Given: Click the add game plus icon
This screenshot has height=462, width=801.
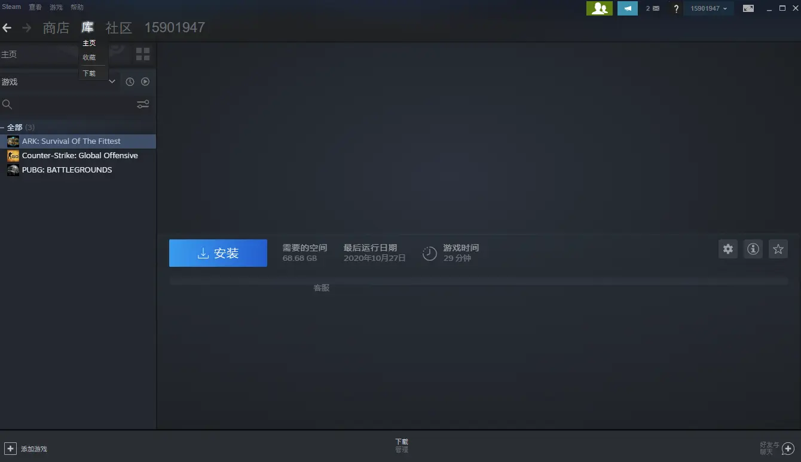Looking at the screenshot, I should (x=10, y=448).
